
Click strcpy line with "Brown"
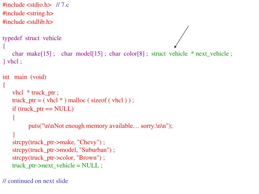point(59,158)
